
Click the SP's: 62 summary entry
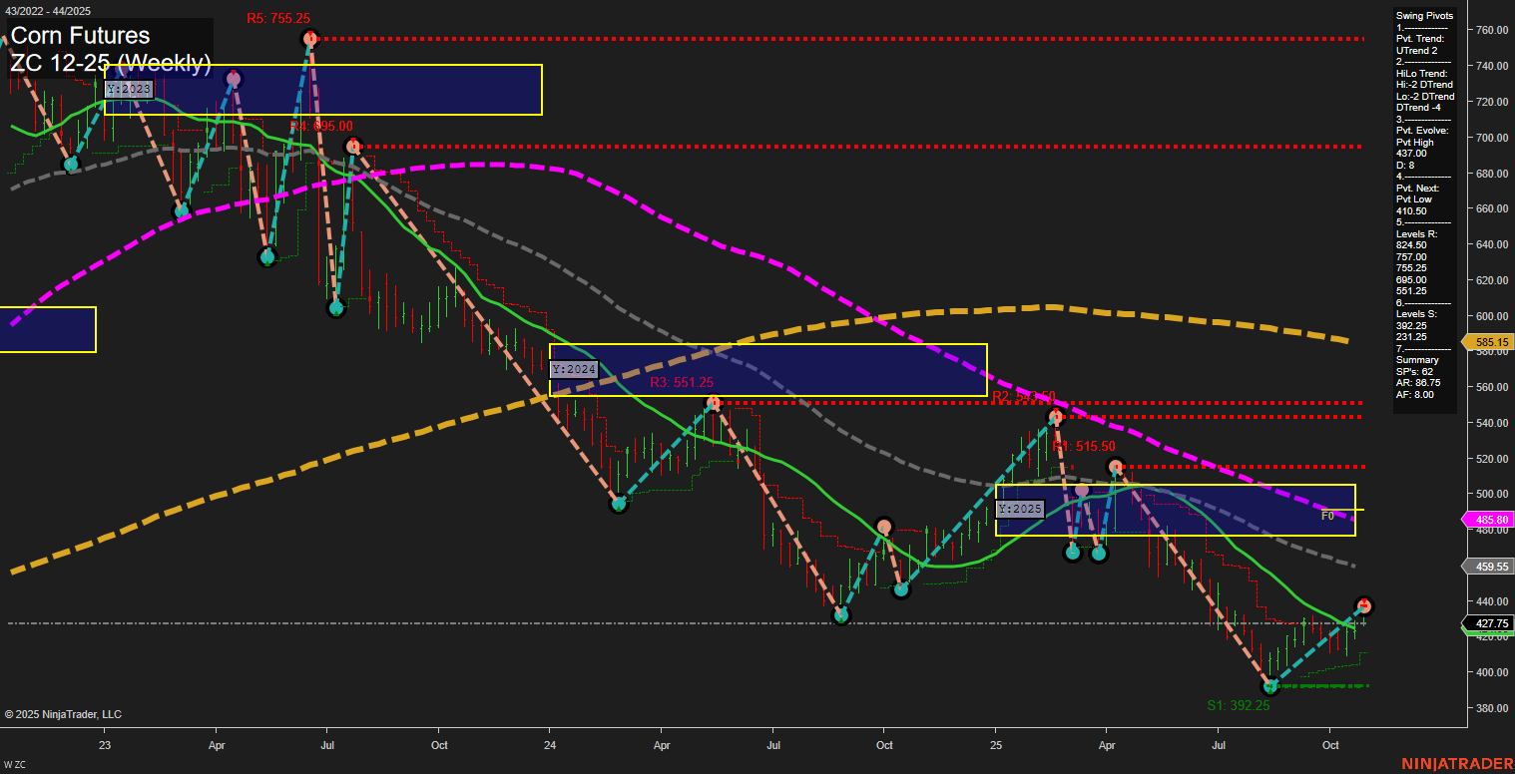1415,372
